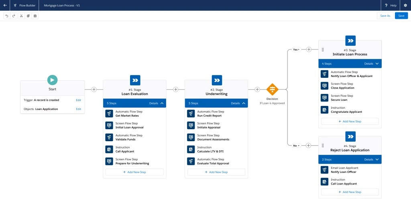The height and width of the screenshot is (205, 411).
Task: Click '4 Steps' in Initiate Loan Process header
Action: [327, 63]
